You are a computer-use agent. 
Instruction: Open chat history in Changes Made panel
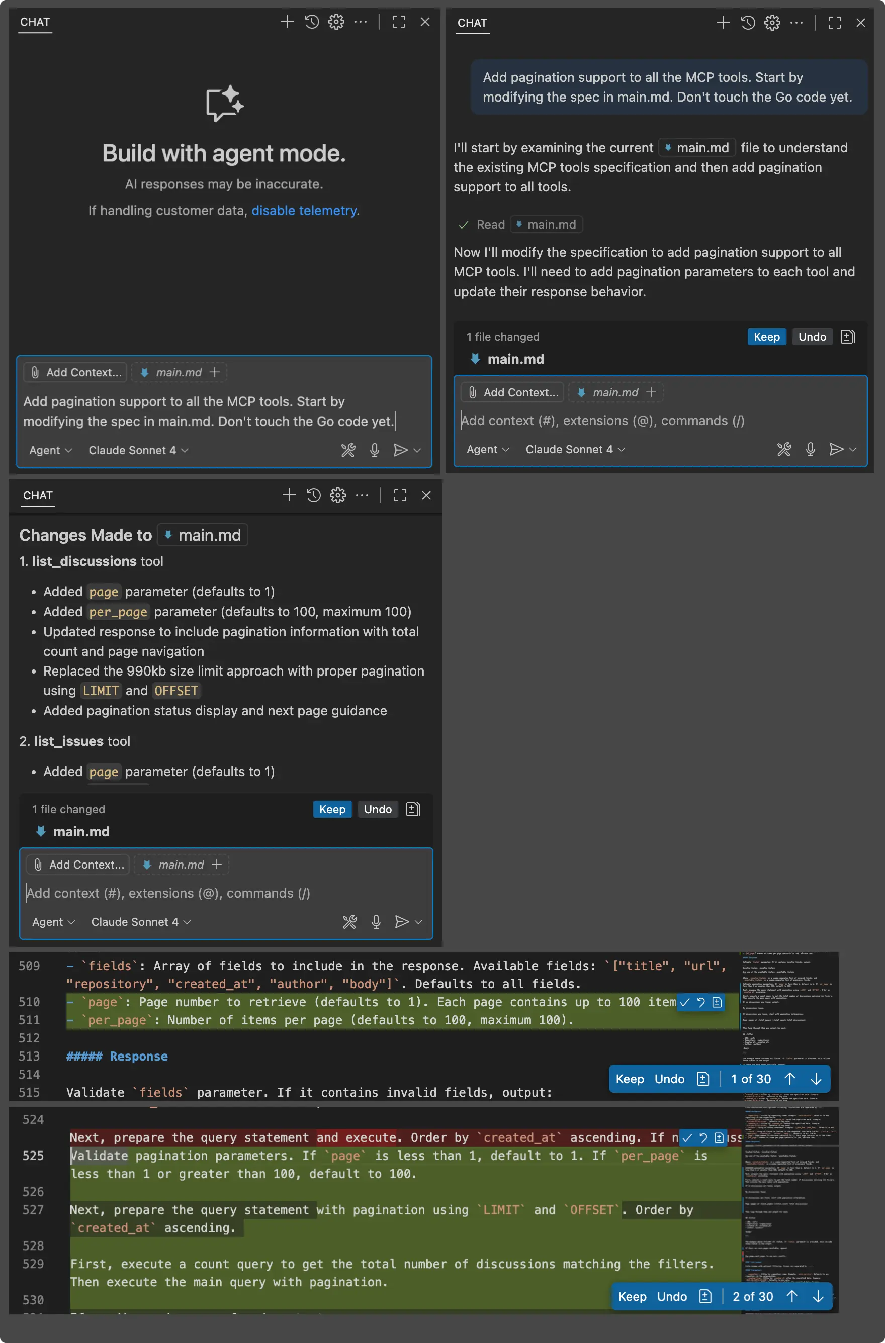[313, 496]
